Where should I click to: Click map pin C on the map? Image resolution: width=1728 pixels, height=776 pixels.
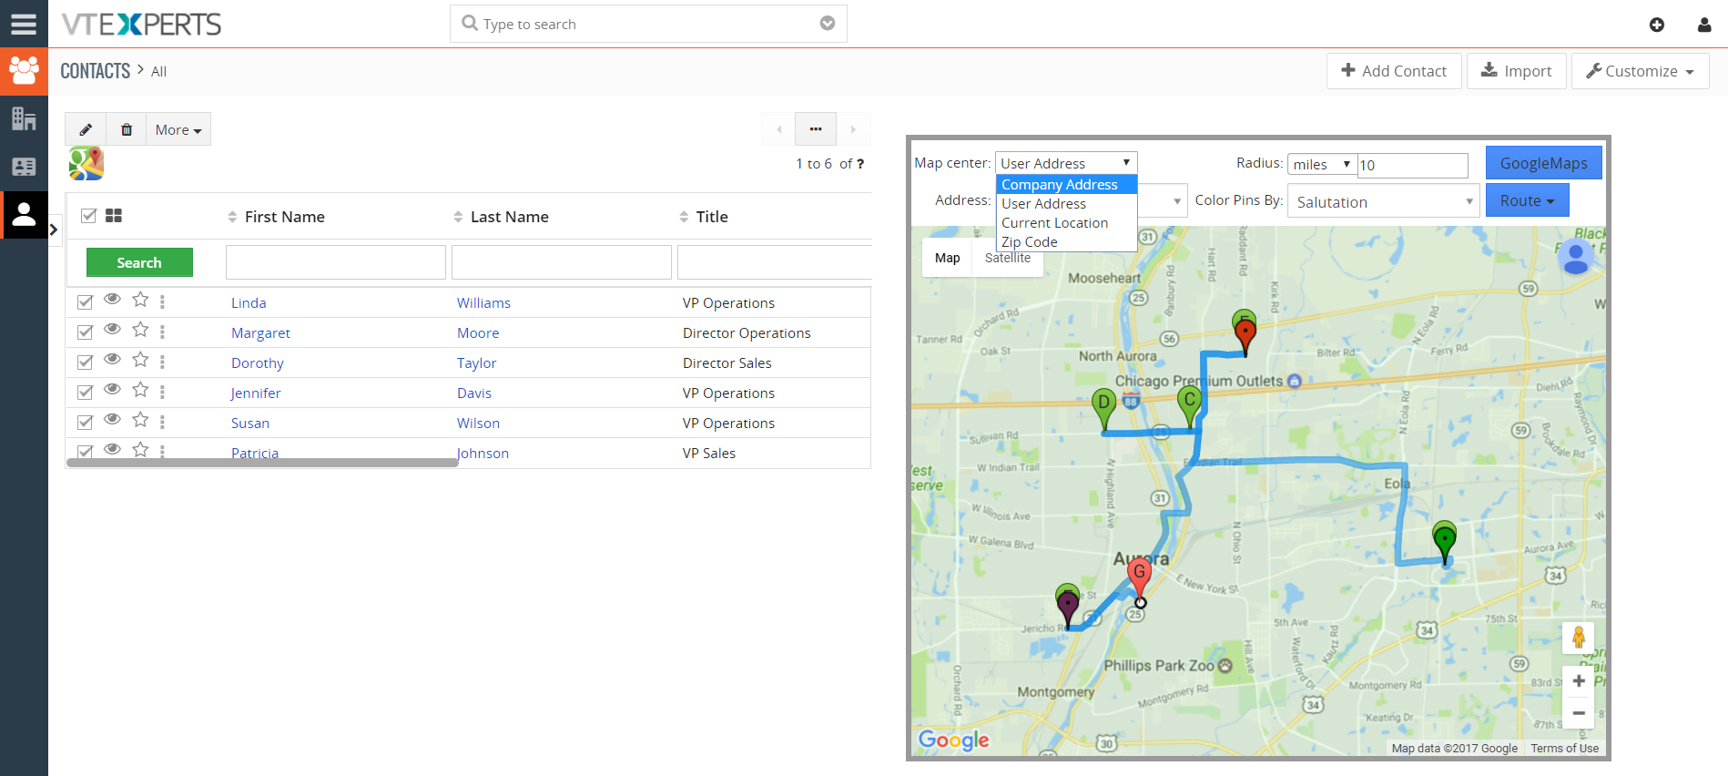[1189, 406]
